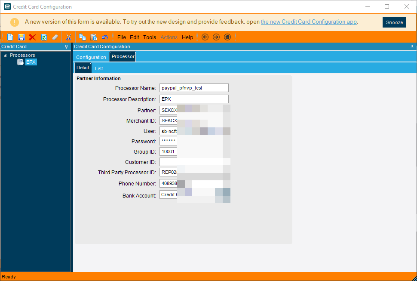Click the Snooze button
The image size is (417, 281).
(394, 22)
